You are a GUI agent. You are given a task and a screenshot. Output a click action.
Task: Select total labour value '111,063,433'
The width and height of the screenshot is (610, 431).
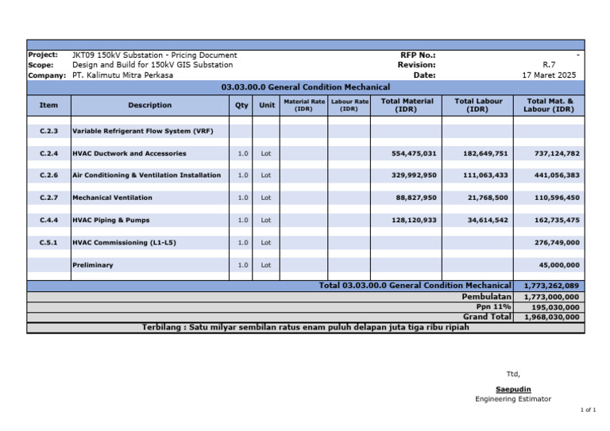tap(485, 175)
